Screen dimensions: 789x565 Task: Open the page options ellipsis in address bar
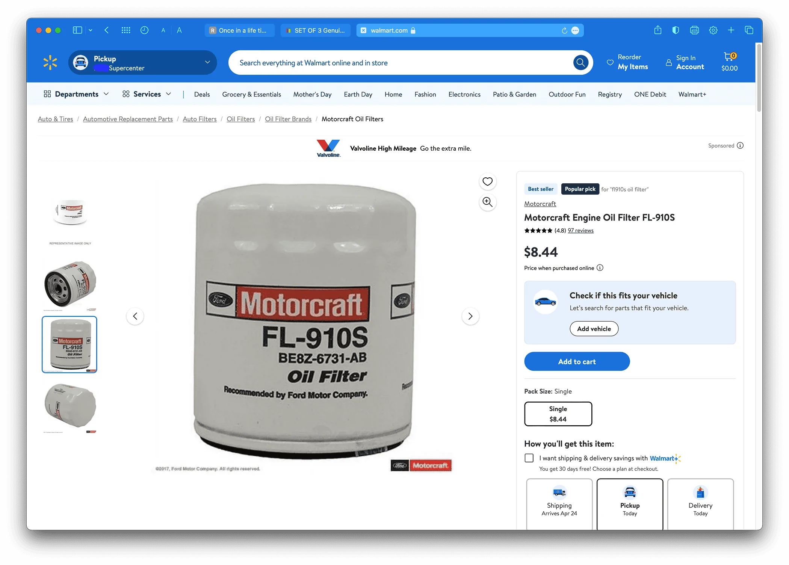(x=575, y=30)
